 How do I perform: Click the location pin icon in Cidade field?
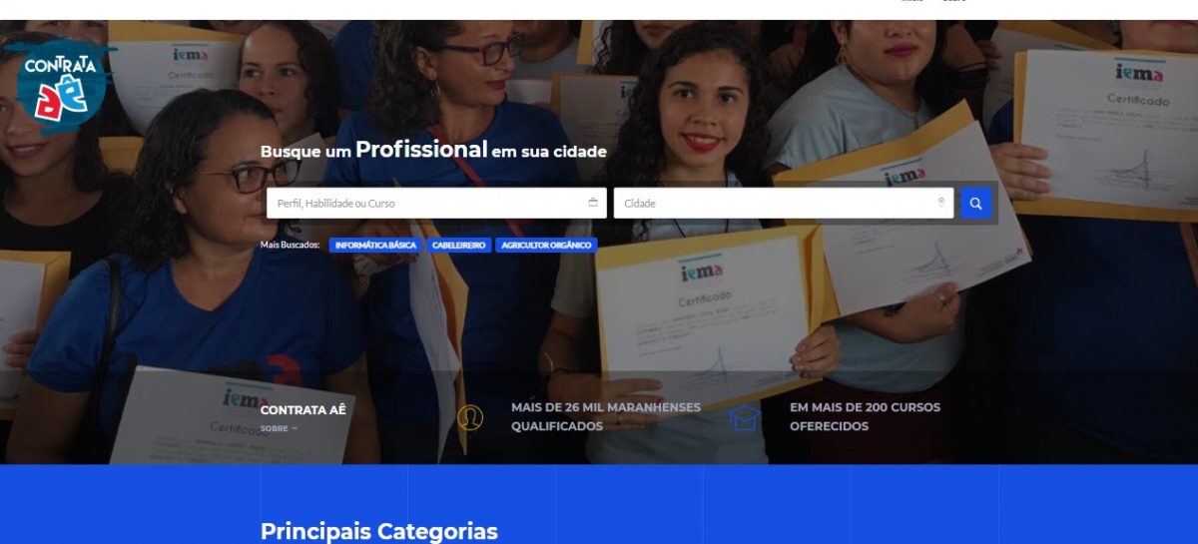pos(940,203)
